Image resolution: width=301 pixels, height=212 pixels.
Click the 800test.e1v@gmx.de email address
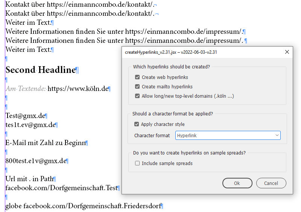click(x=35, y=161)
